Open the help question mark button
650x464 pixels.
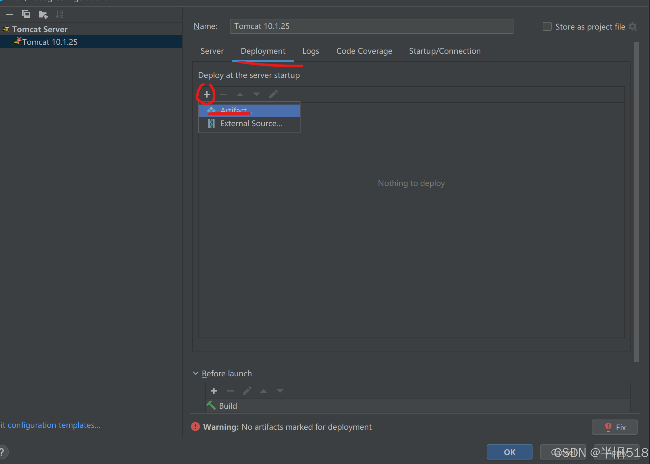(3, 452)
